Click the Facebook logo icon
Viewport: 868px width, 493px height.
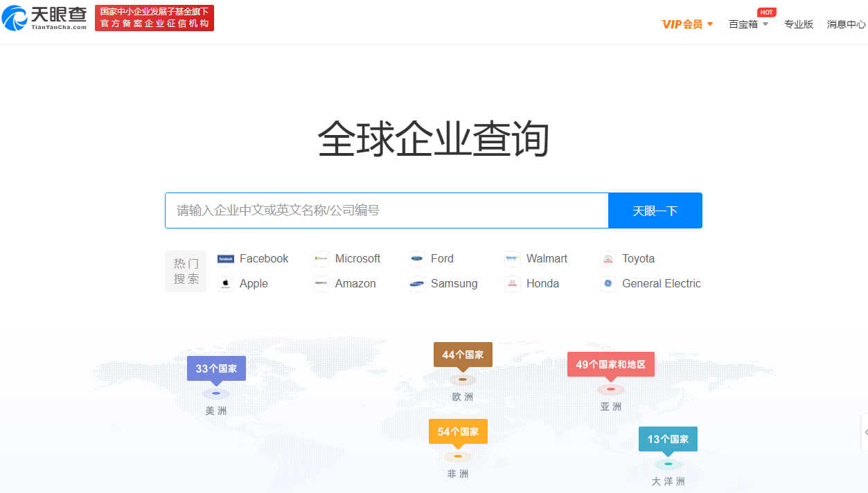(x=226, y=259)
